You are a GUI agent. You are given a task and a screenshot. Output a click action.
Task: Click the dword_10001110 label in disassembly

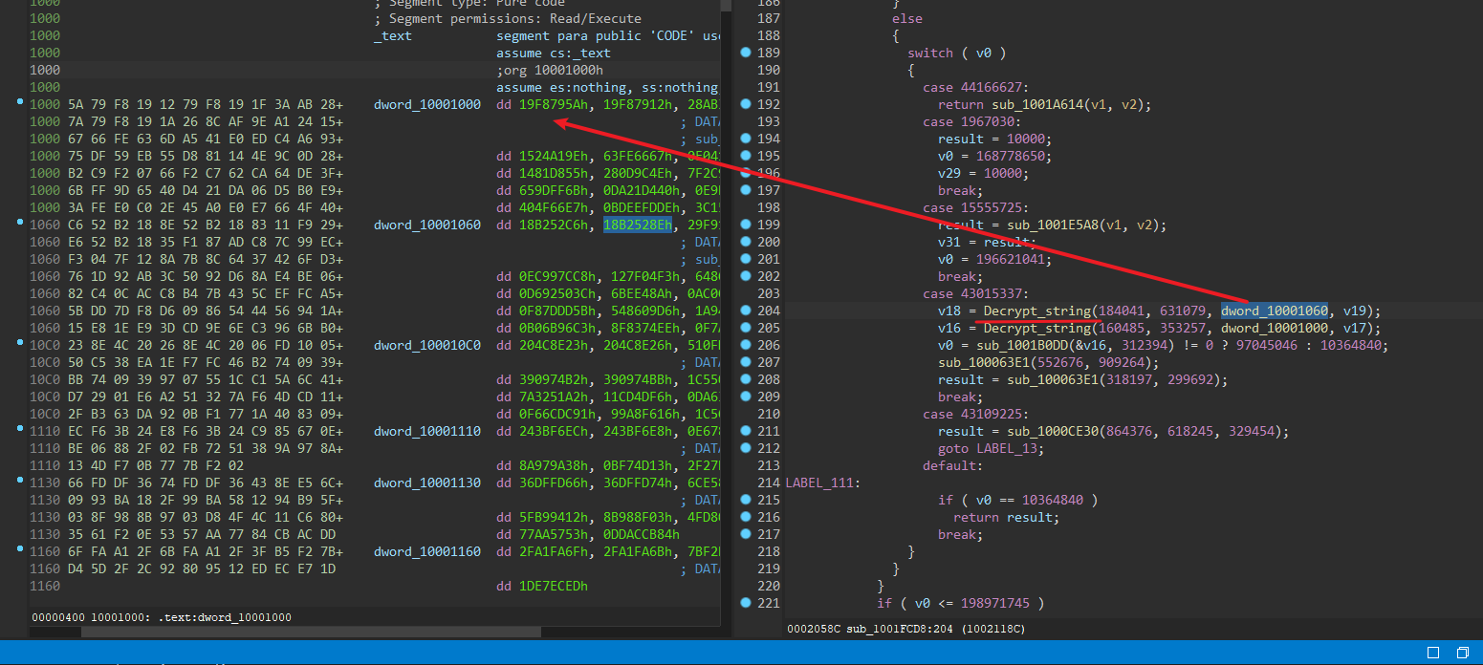point(427,431)
